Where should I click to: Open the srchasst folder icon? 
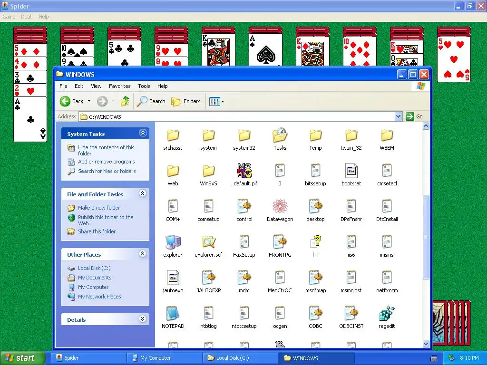173,135
